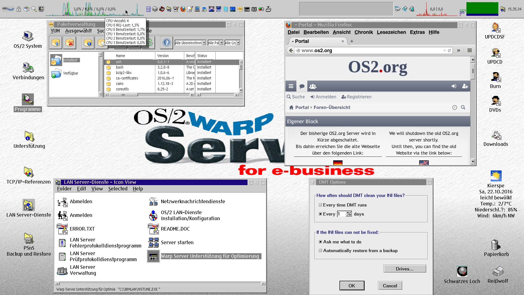Select 'Ask me what to do' radio button
524x295 pixels.
click(320, 242)
